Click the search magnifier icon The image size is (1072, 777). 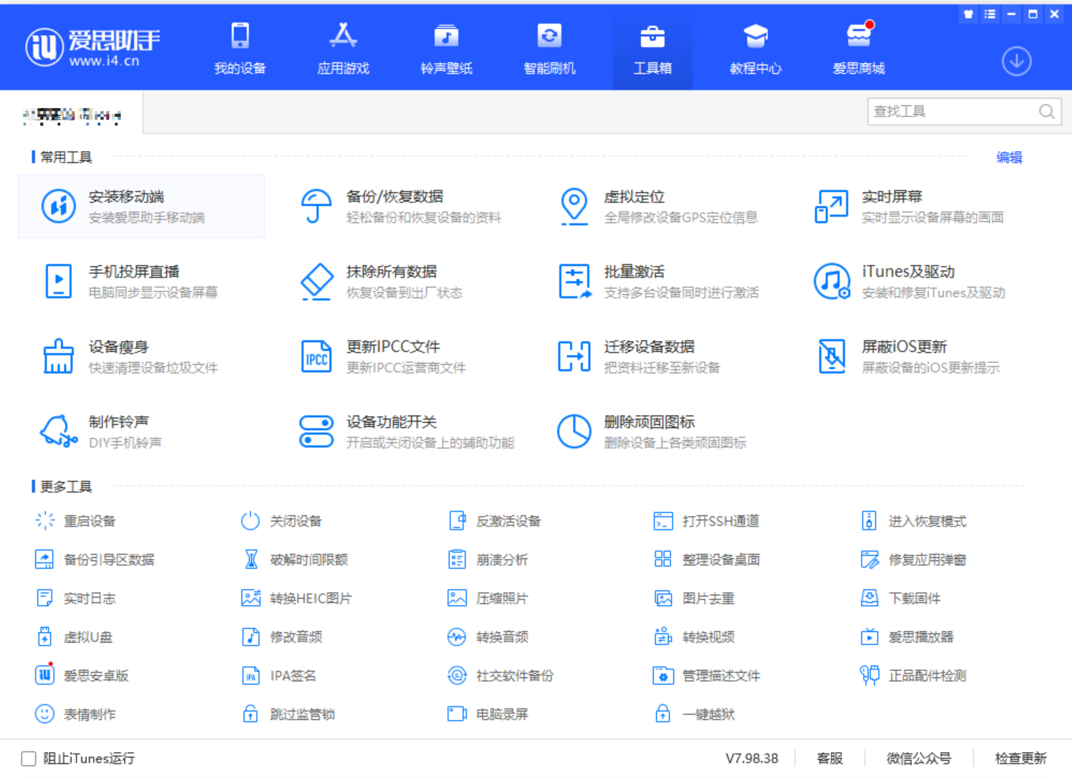pyautogui.click(x=1046, y=112)
